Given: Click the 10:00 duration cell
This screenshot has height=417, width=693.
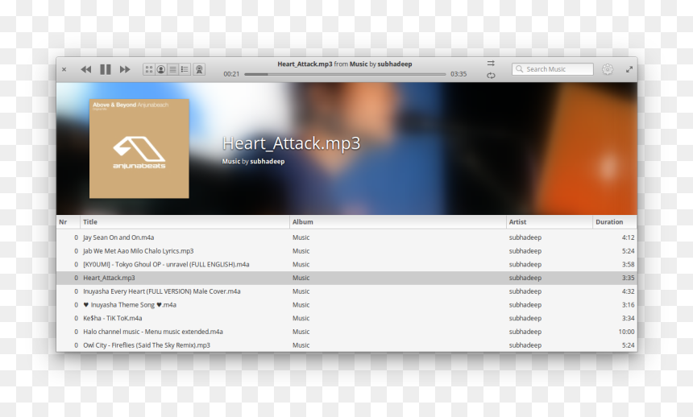Looking at the screenshot, I should tap(626, 332).
